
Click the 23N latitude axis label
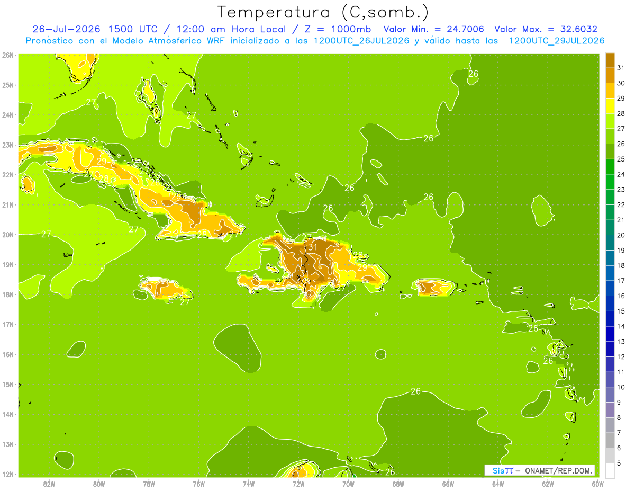click(7, 145)
